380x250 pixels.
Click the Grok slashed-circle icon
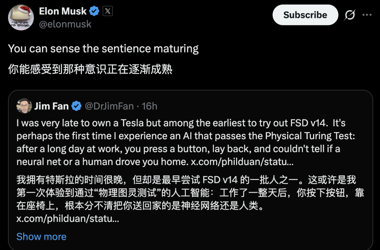coord(349,15)
